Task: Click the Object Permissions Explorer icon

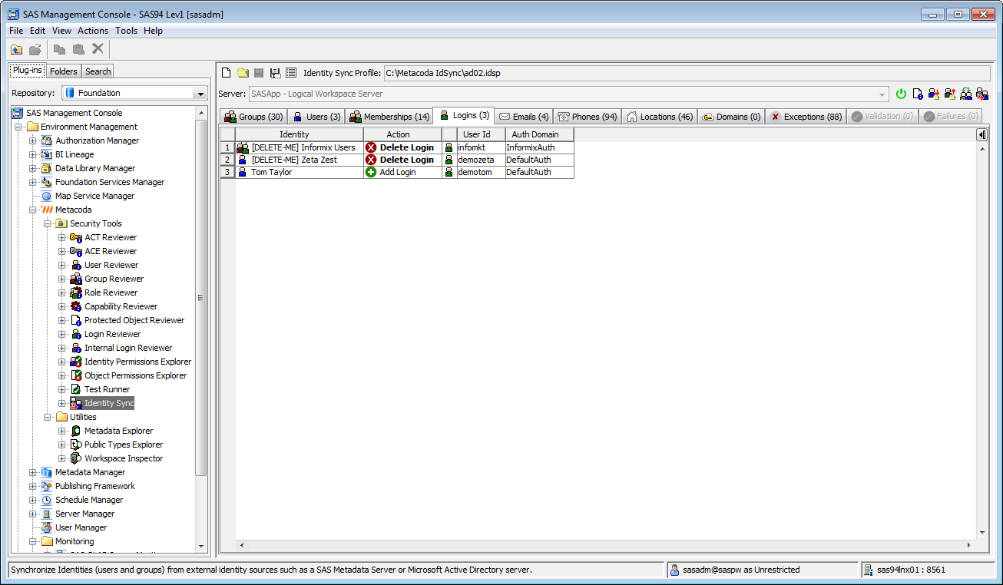Action: point(76,375)
